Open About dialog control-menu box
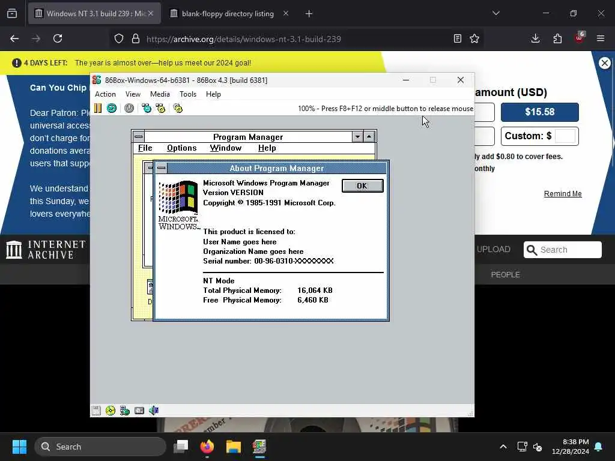 (x=161, y=168)
